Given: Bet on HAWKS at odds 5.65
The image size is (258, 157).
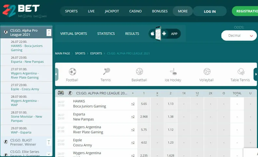Looking at the screenshot, I should (144, 104).
